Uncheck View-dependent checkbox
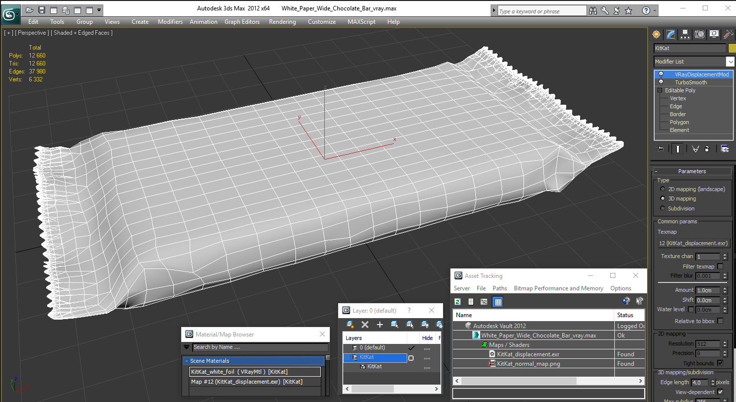The width and height of the screenshot is (736, 402). 721,392
